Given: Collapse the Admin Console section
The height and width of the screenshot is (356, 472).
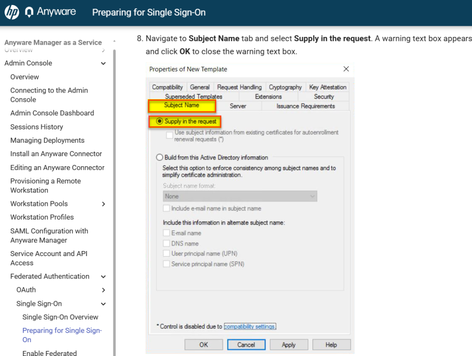Looking at the screenshot, I should [x=103, y=64].
